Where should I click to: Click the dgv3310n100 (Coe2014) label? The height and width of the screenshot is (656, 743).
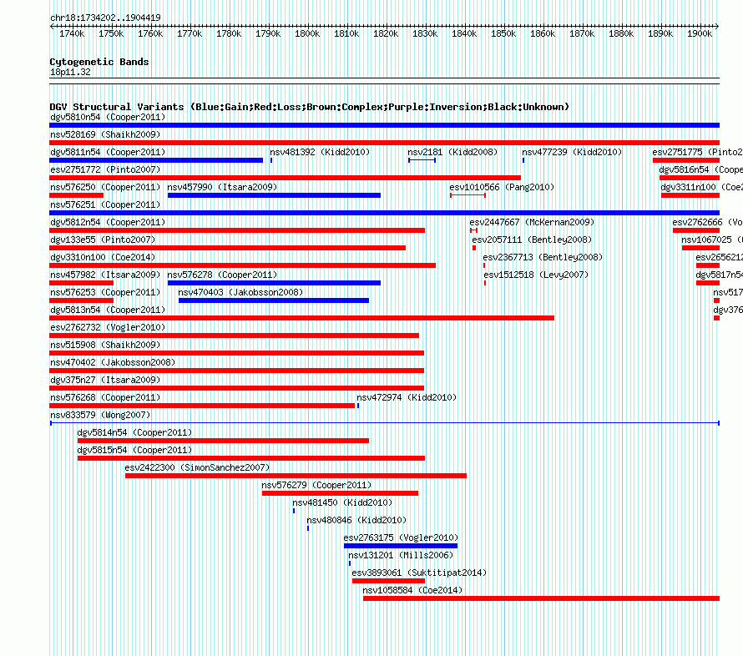click(x=103, y=257)
